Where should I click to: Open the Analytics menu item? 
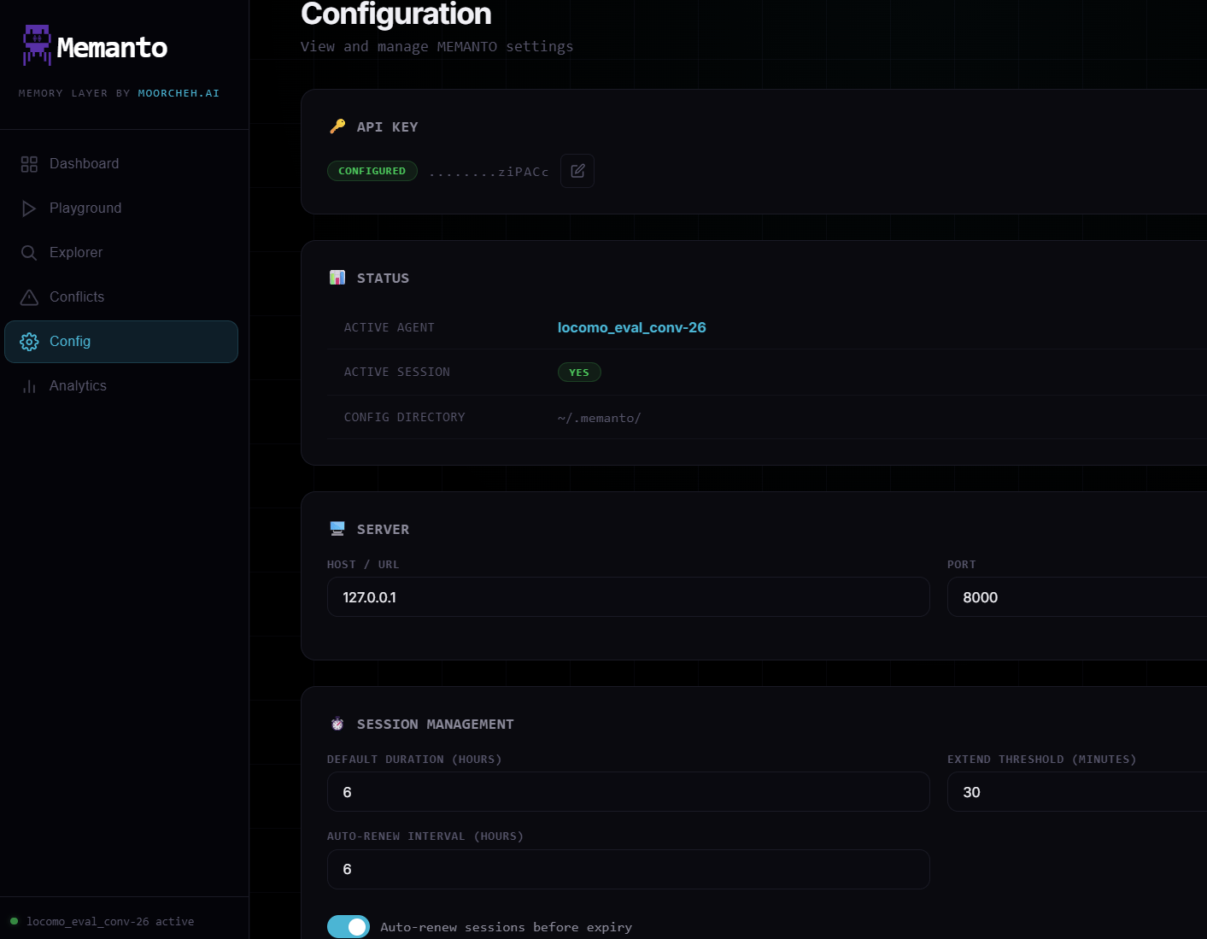point(121,386)
